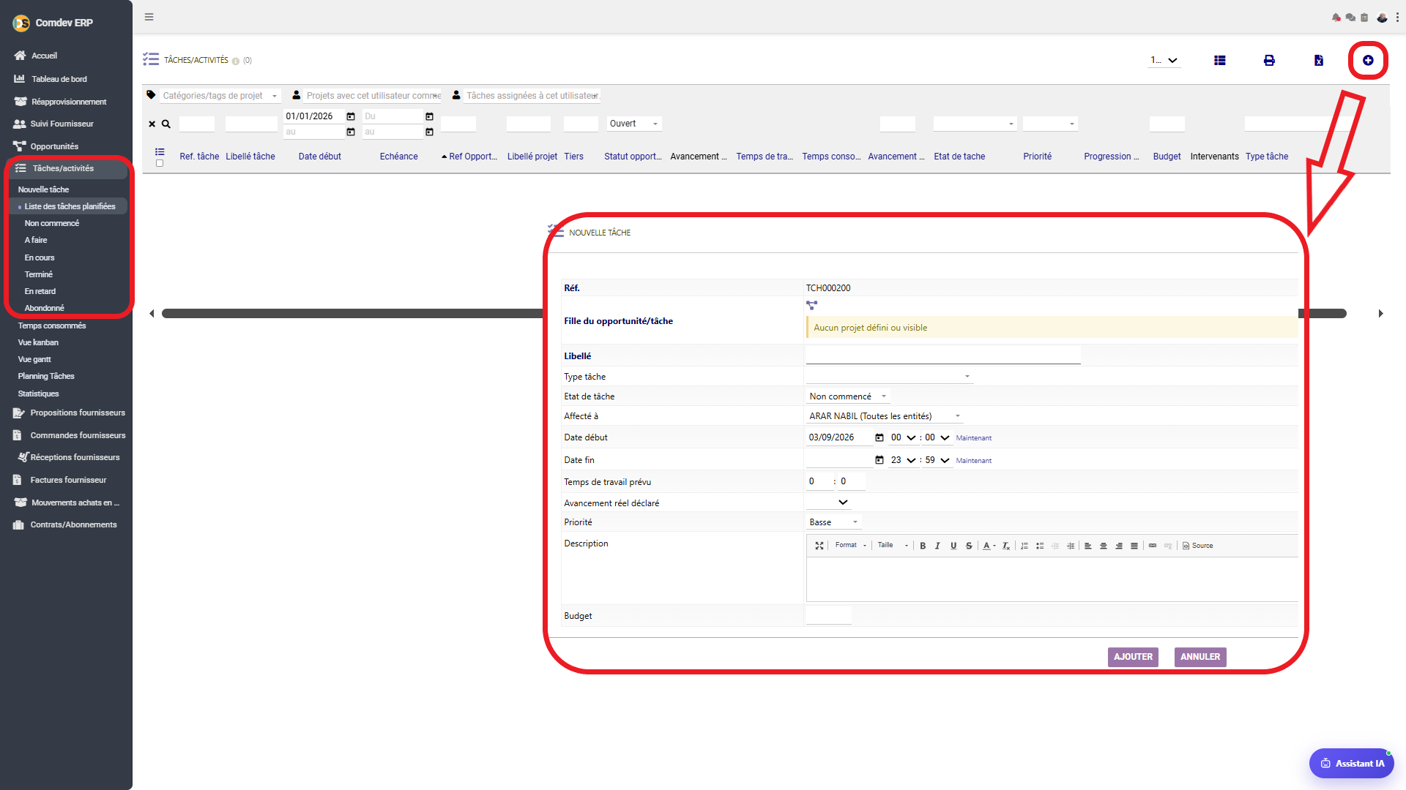Open the Affecté à ARAR NABIL dropdown
The height and width of the screenshot is (790, 1406).
coord(885,416)
